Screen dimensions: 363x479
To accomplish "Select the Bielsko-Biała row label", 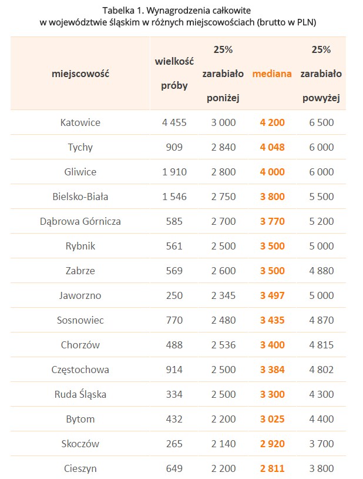I will point(80,197).
